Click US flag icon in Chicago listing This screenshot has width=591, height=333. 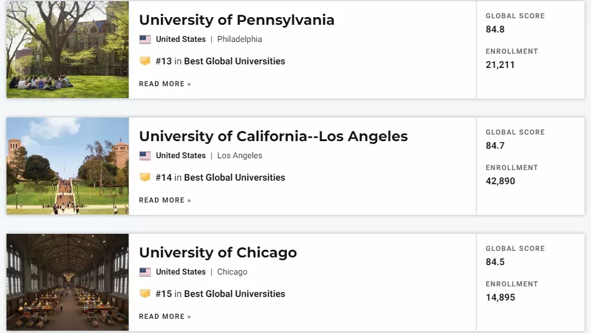tap(145, 272)
